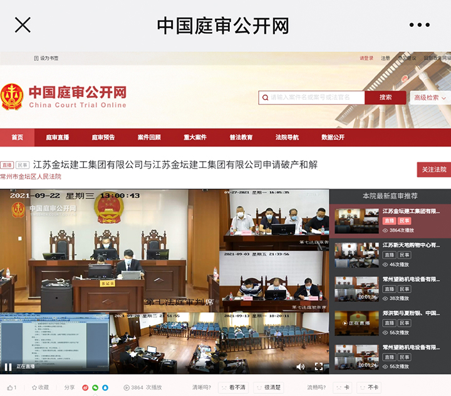Select 很清楚 clarity feedback option
The image size is (451, 396).
click(x=268, y=388)
